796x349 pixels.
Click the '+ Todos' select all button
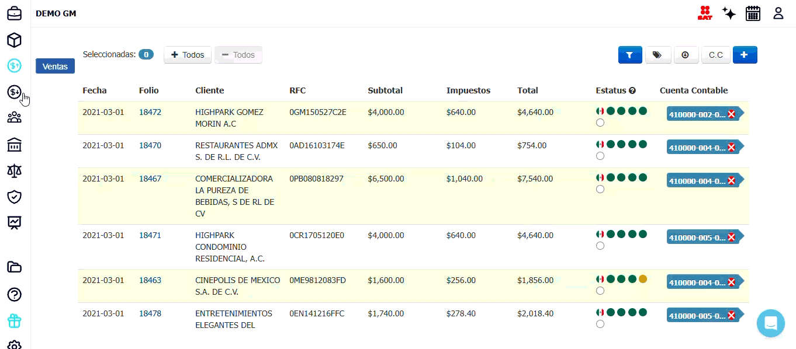[188, 55]
